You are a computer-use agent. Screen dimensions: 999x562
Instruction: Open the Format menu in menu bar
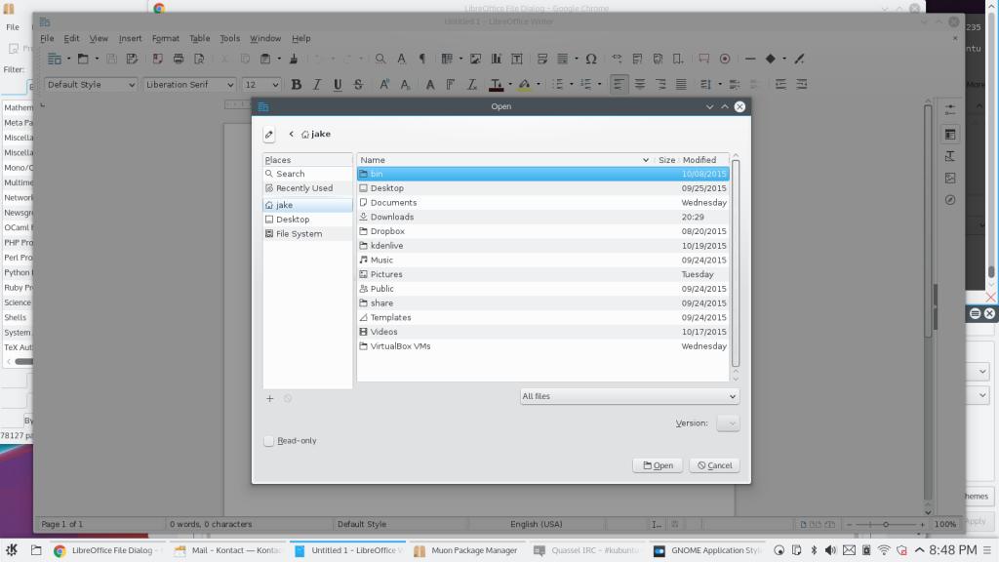pyautogui.click(x=165, y=38)
